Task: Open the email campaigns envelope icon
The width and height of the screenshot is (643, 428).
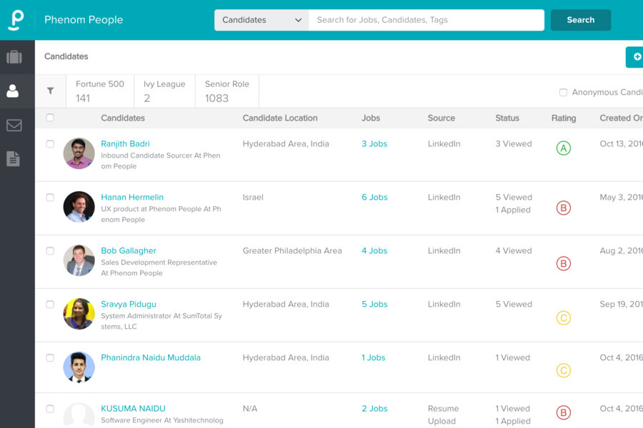Action: tap(15, 125)
